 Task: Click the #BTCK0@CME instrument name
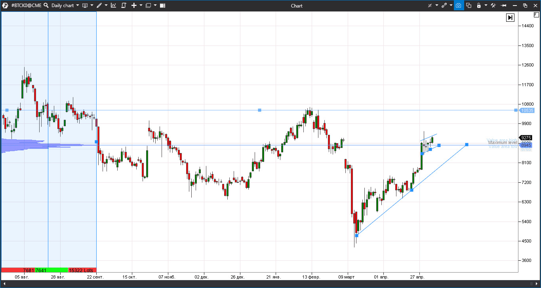pyautogui.click(x=26, y=6)
